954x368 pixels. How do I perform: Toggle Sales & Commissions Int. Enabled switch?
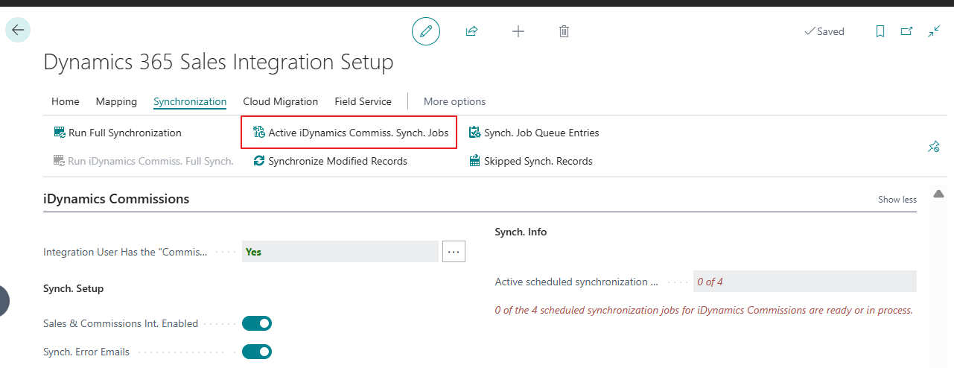(x=257, y=323)
